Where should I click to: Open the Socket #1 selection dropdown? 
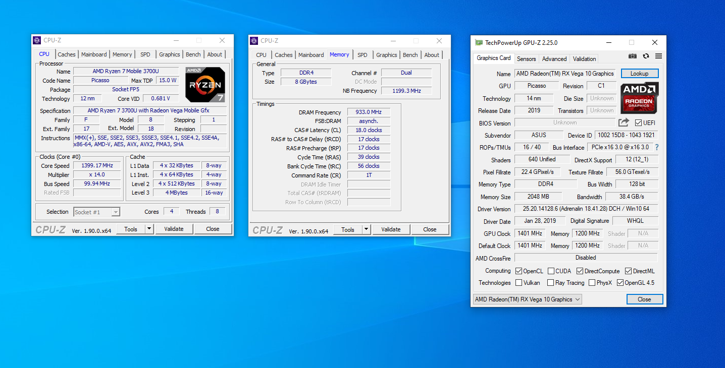tap(97, 212)
